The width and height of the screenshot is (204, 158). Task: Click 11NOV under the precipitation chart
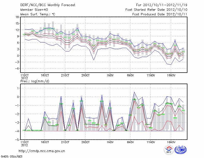[x=151, y=142]
